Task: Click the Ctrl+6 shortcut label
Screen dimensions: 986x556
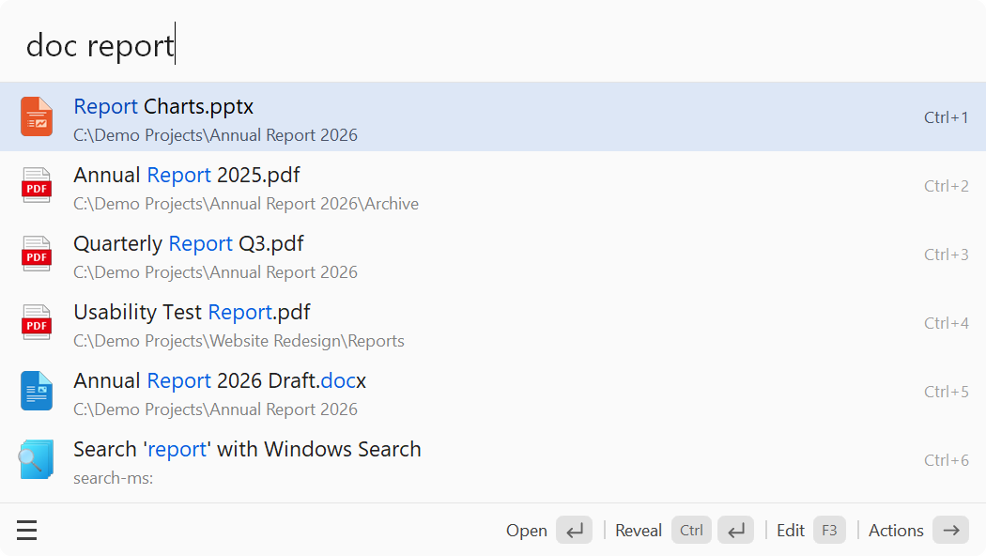Action: [946, 460]
